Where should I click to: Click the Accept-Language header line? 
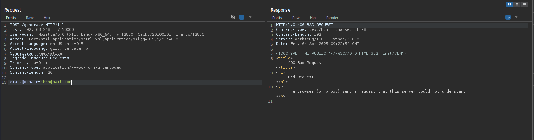(x=46, y=44)
